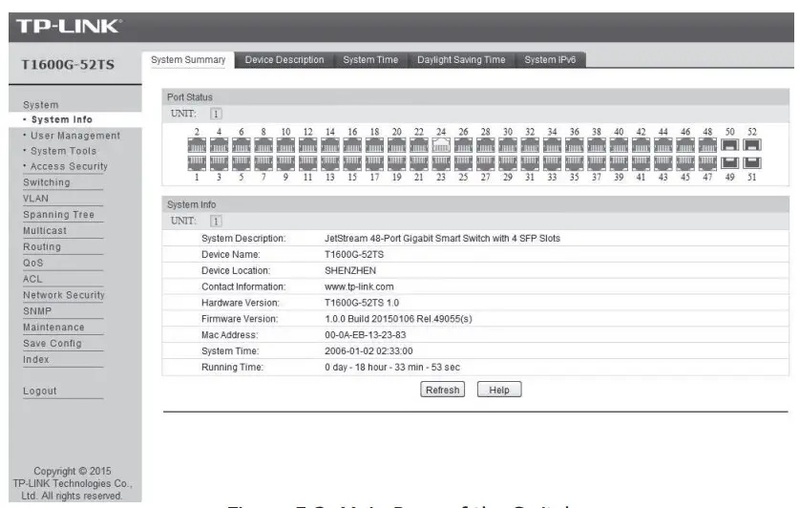The image size is (800, 508).
Task: Click the Help button
Action: coord(499,390)
